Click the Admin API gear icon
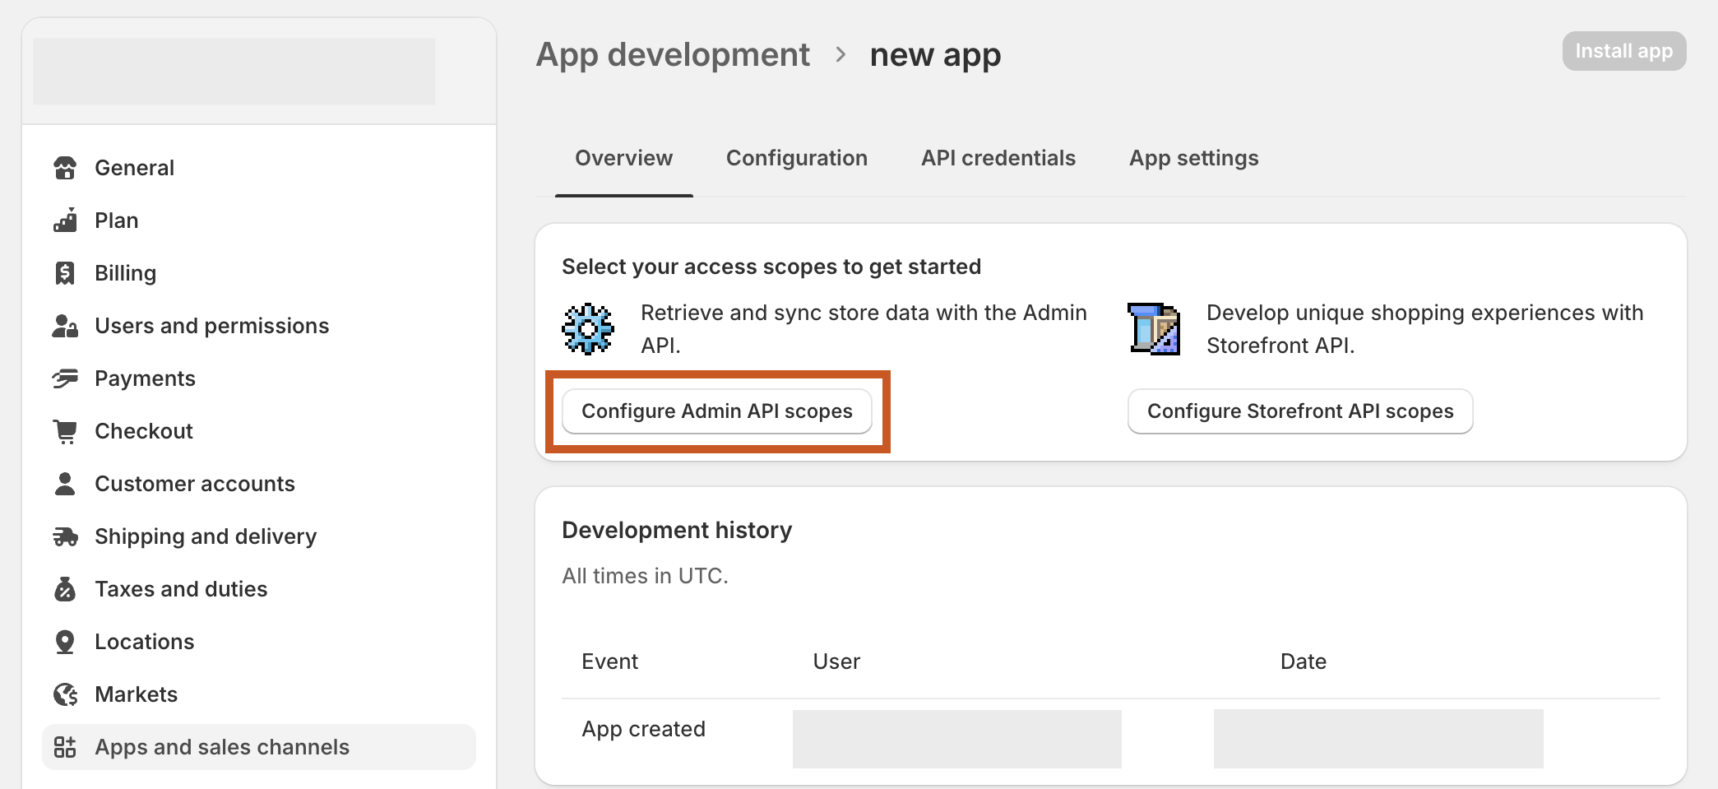 pyautogui.click(x=588, y=329)
